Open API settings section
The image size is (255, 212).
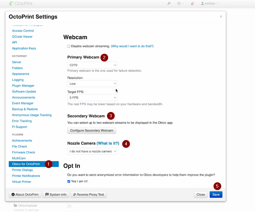pyautogui.click(x=14, y=43)
